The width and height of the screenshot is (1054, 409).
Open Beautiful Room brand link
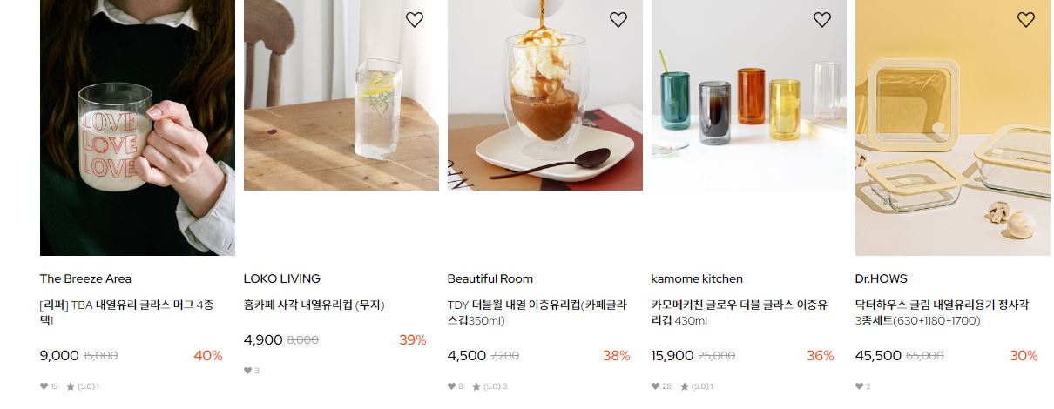(490, 278)
